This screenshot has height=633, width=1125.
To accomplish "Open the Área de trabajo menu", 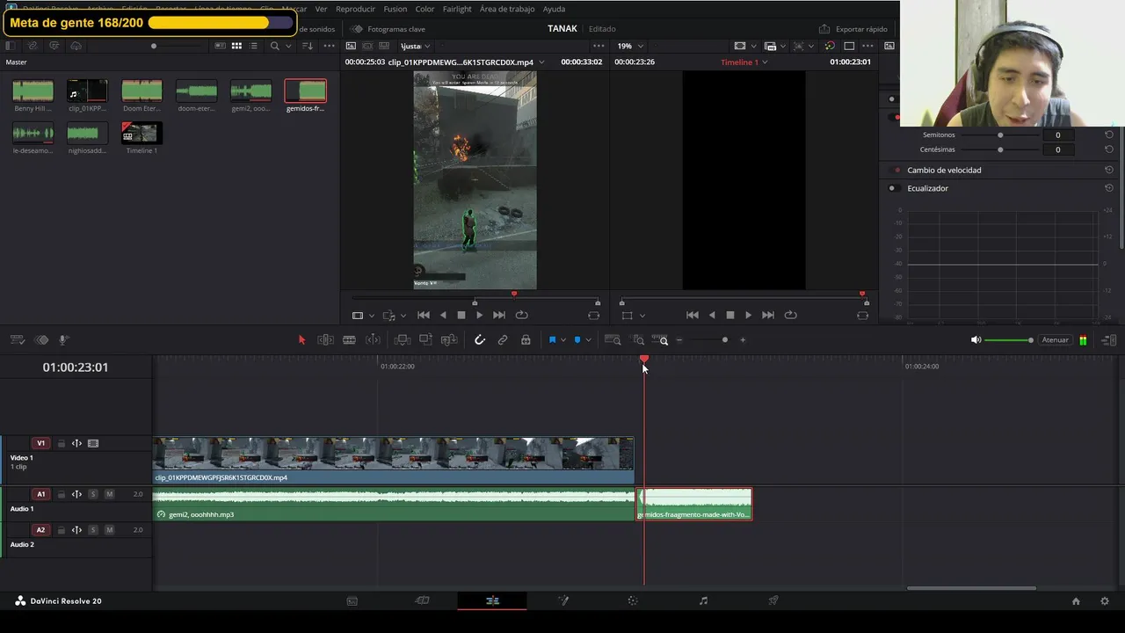I will click(x=507, y=9).
